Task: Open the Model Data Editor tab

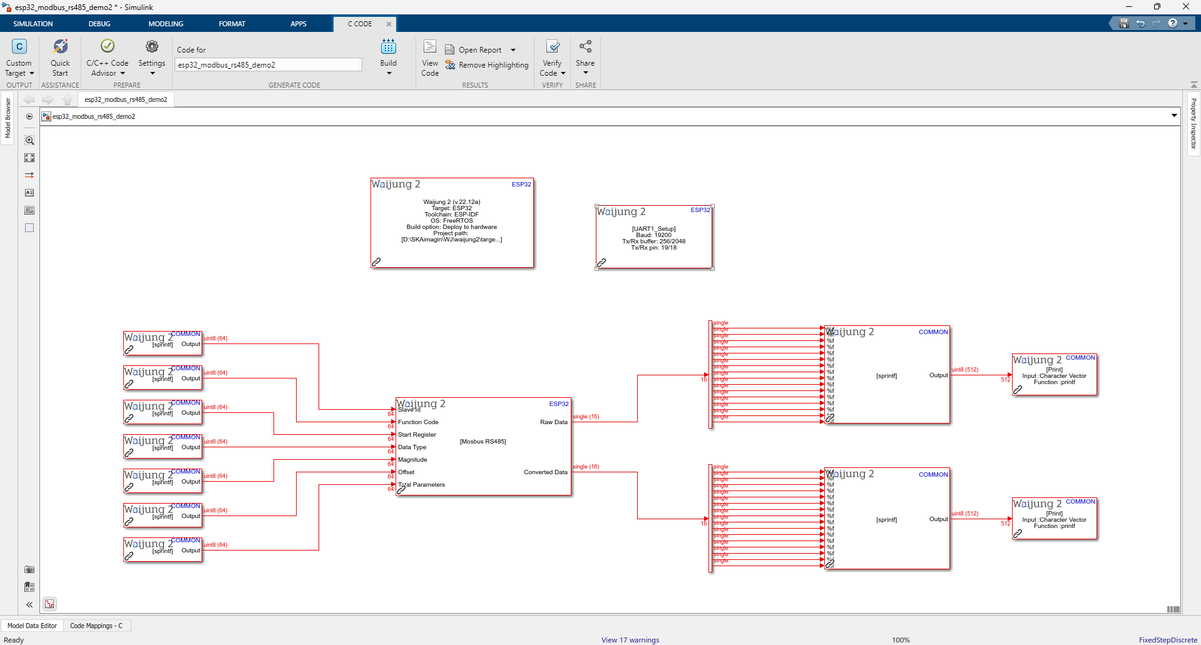Action: click(x=32, y=626)
